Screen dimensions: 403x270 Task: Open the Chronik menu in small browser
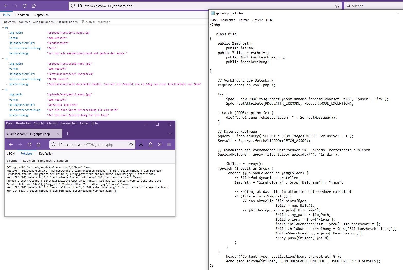52,123
